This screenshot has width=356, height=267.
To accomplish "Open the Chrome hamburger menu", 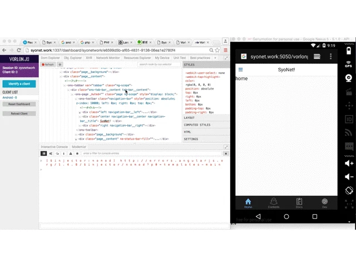I will pyautogui.click(x=225, y=50).
